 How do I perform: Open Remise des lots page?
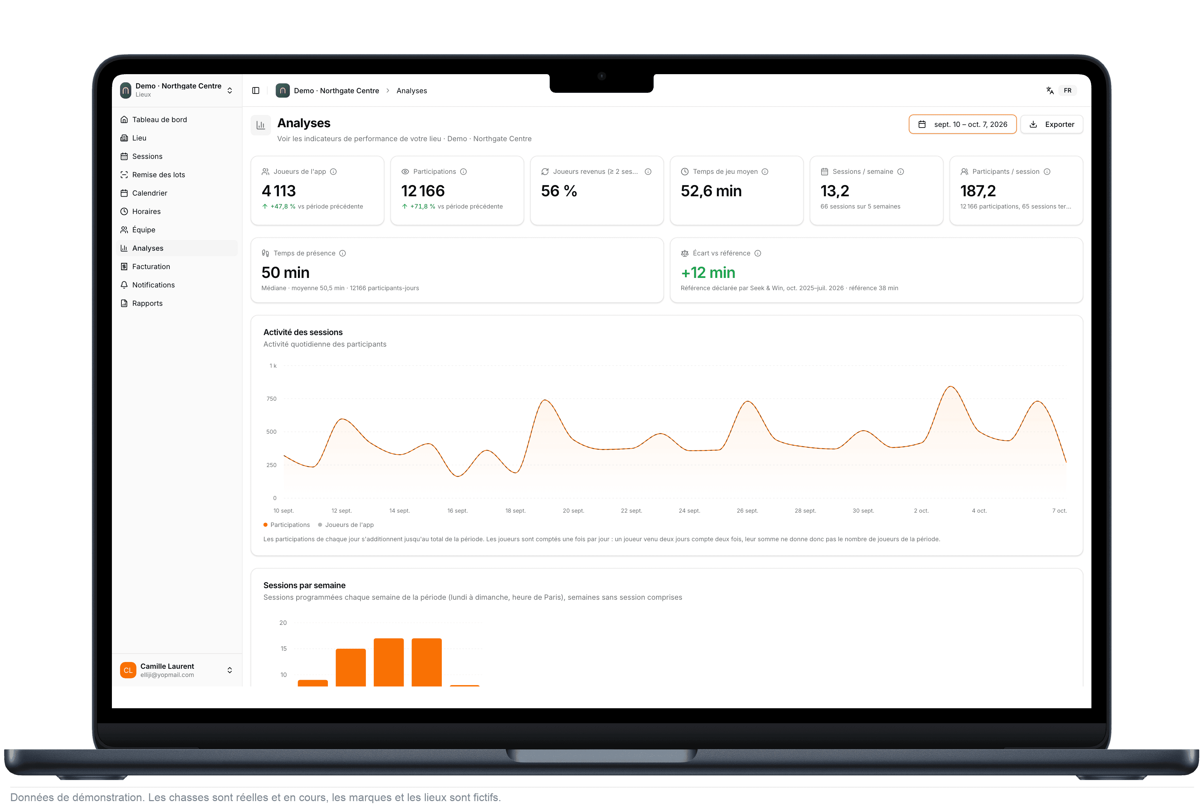177,175
